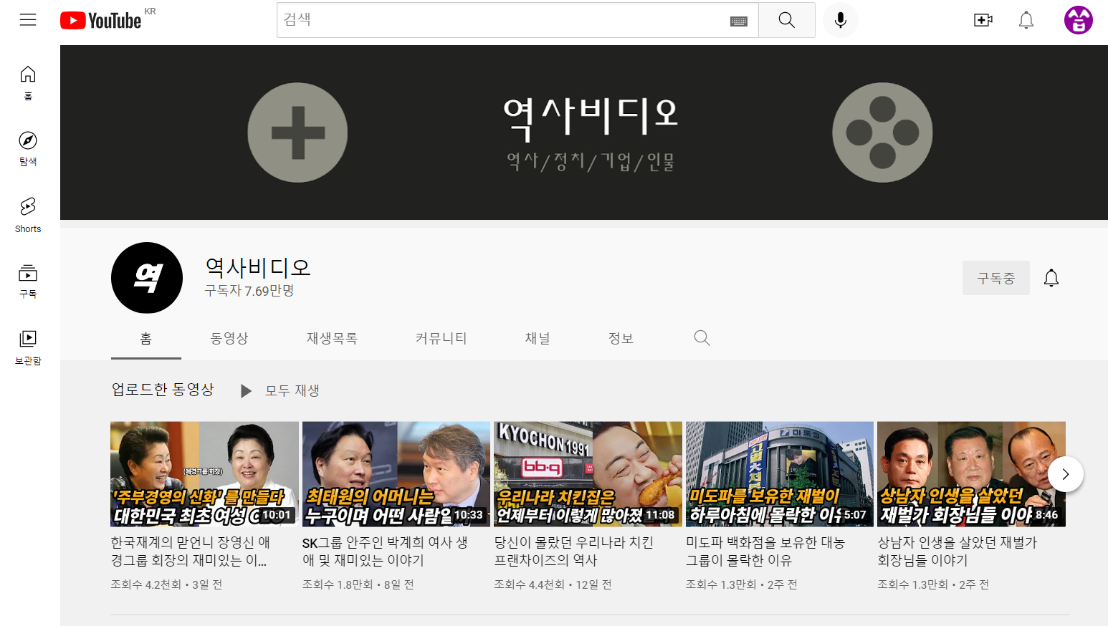This screenshot has height=626, width=1108.
Task: Switch to the 동영상 tab
Action: click(x=229, y=338)
